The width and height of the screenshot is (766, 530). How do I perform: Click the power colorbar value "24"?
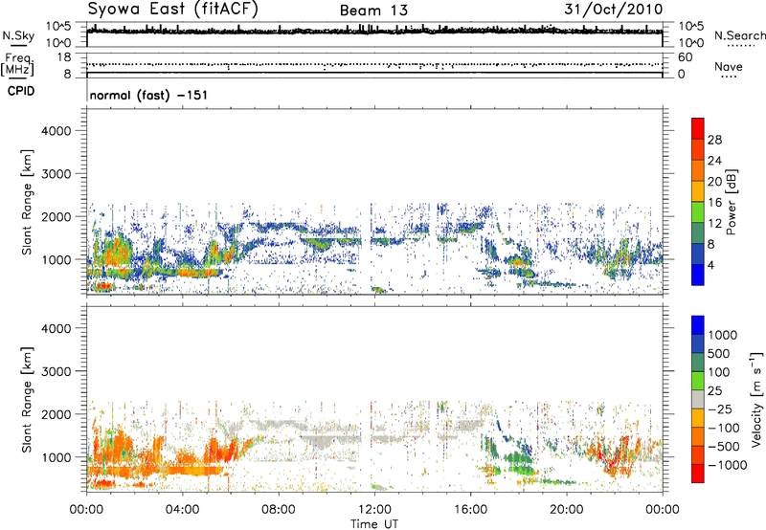[x=714, y=161]
